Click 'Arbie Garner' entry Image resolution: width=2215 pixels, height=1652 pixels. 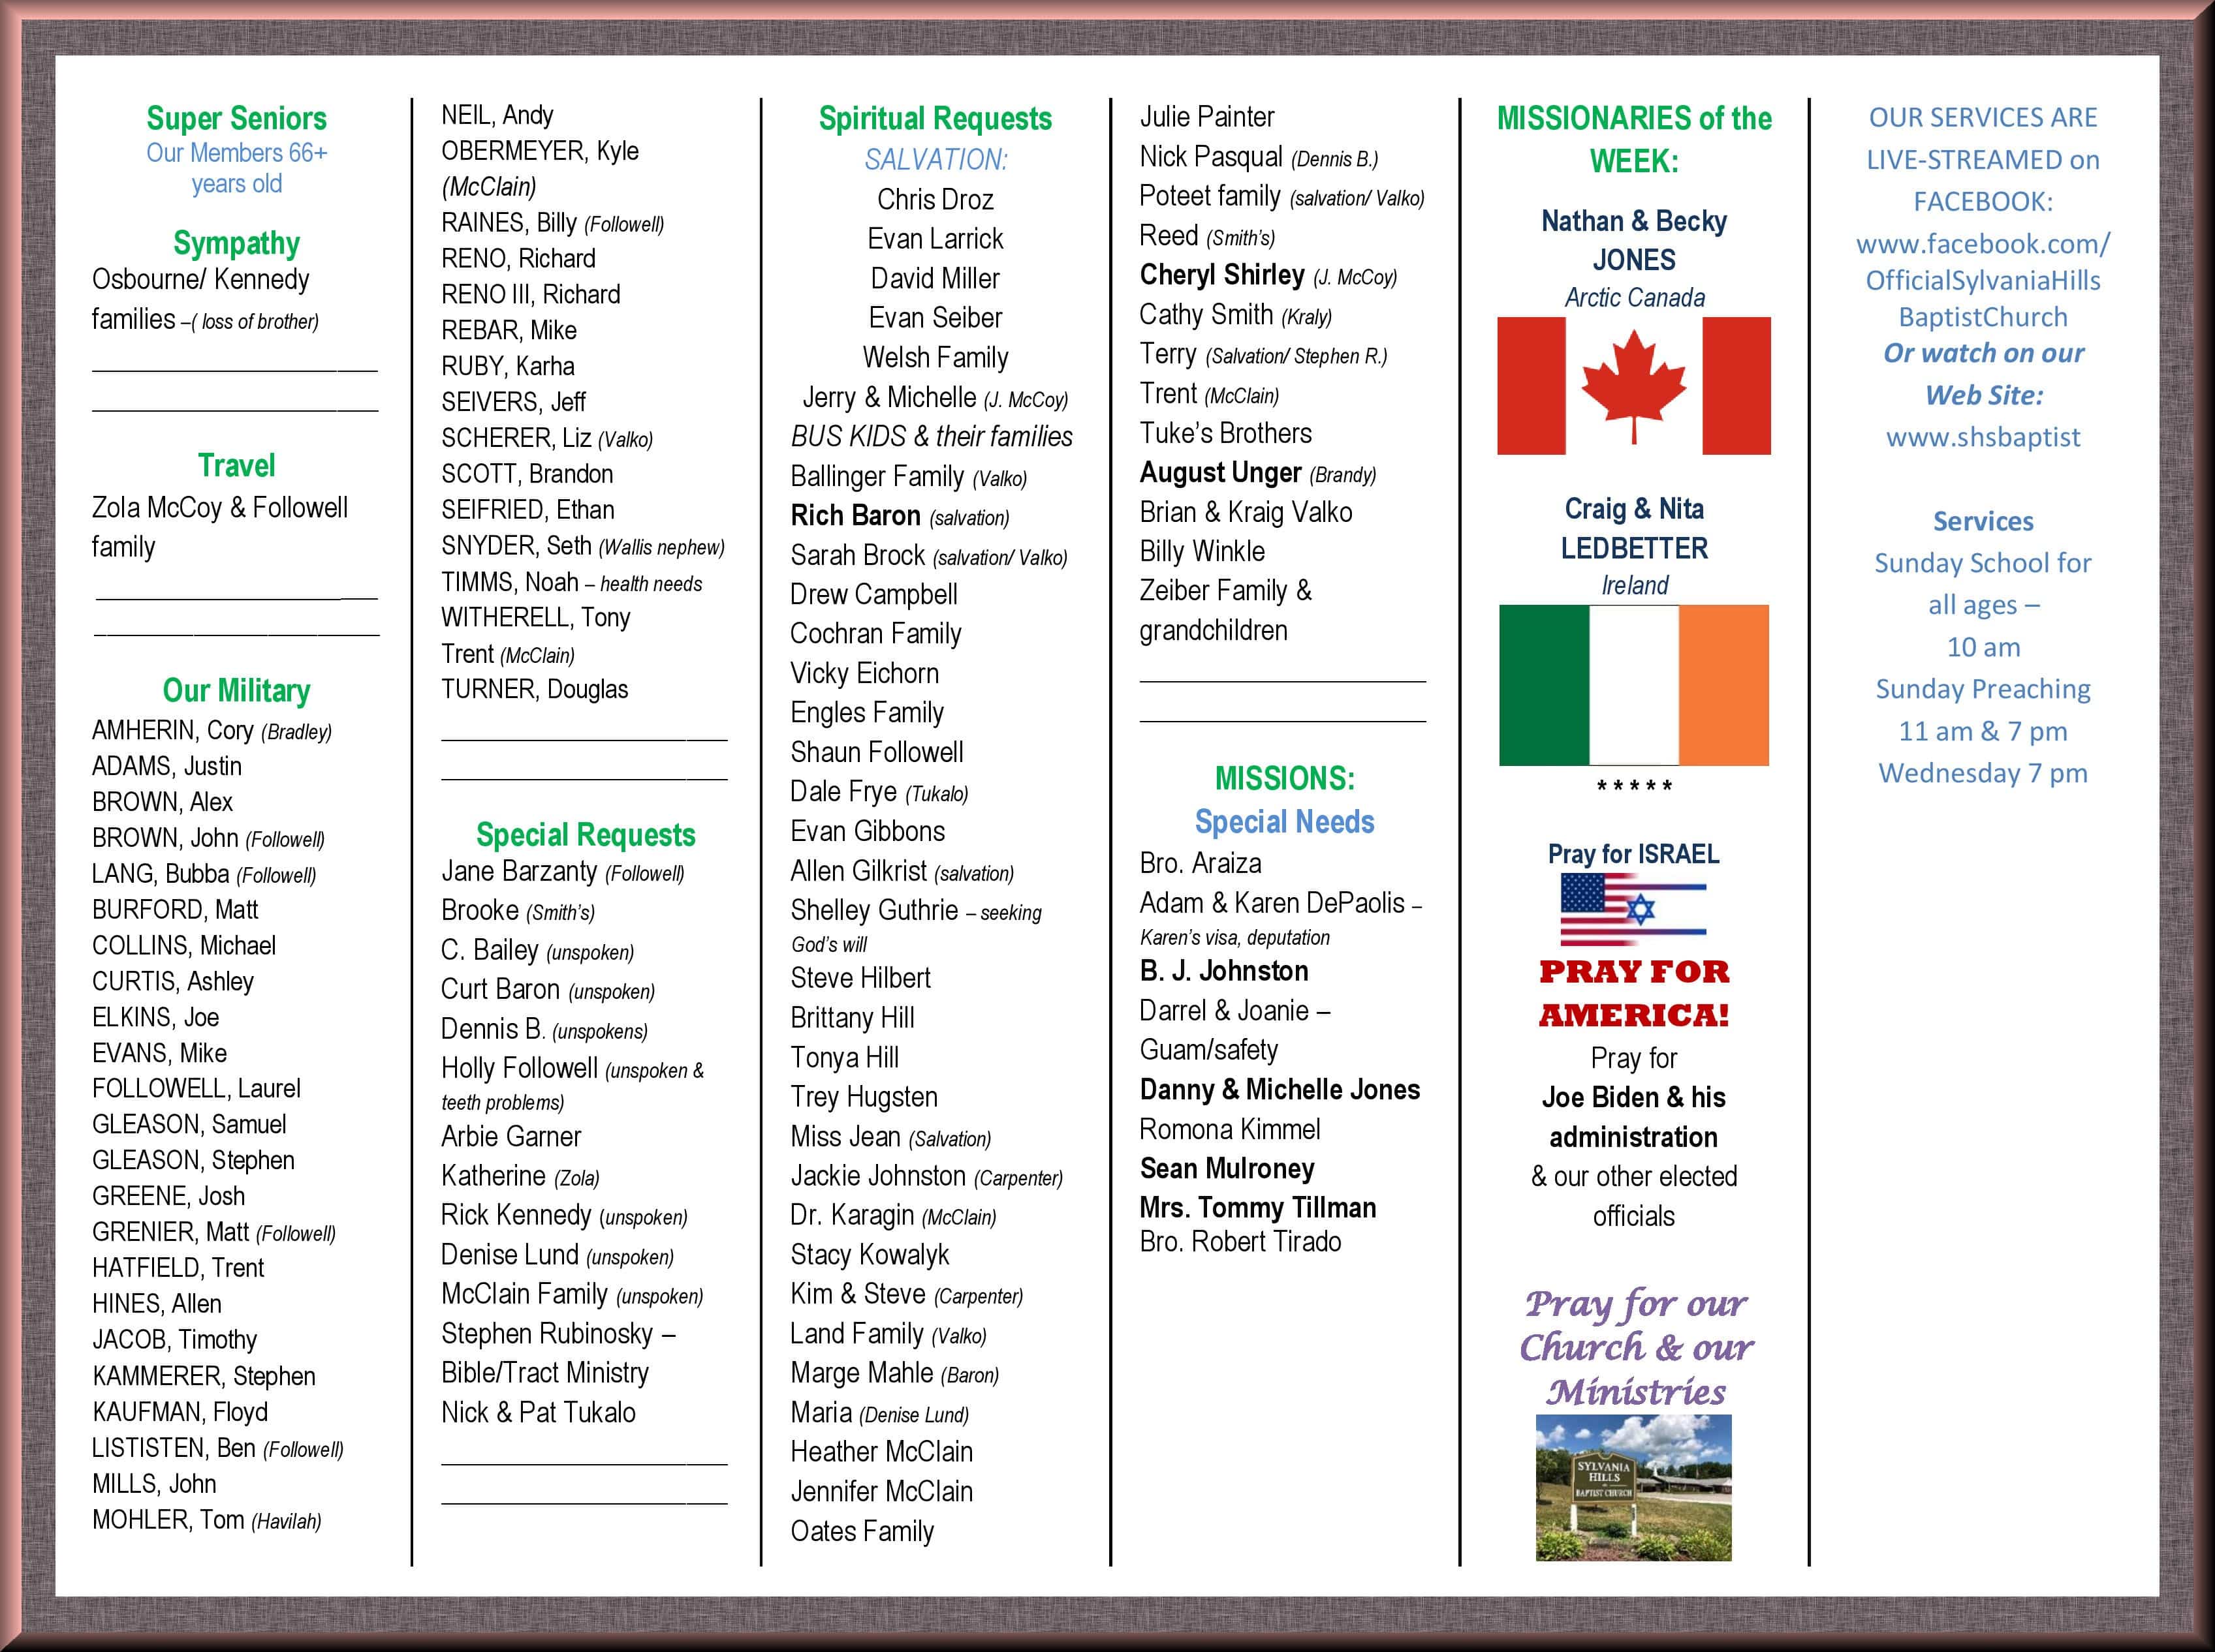[511, 1136]
